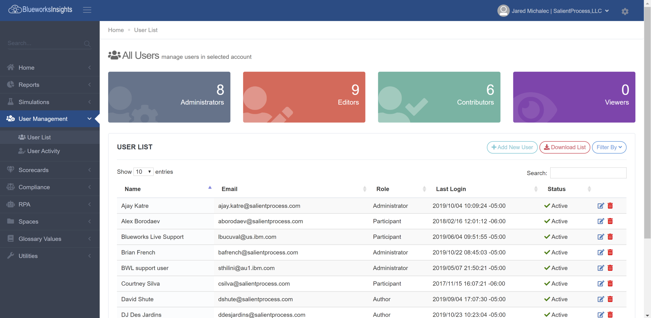This screenshot has width=651, height=318.
Task: Select the User List icon in the sidebar
Action: click(22, 137)
